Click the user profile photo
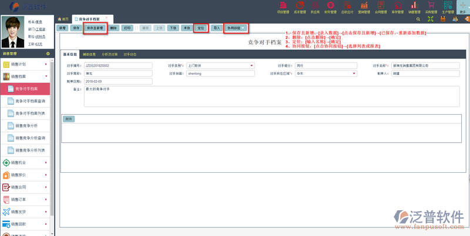Image resolution: width=470 pixels, height=236 pixels. 12,32
